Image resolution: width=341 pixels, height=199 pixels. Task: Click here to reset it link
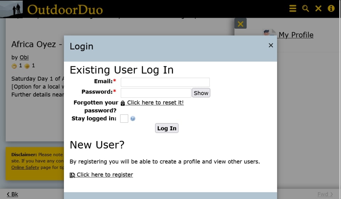pos(155,103)
